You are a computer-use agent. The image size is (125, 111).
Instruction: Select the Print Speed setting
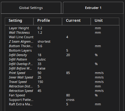coord(62,73)
